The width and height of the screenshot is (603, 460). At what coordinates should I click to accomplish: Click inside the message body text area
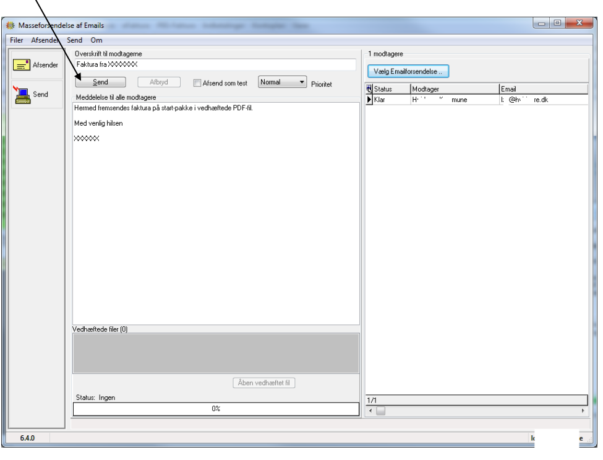point(216,214)
